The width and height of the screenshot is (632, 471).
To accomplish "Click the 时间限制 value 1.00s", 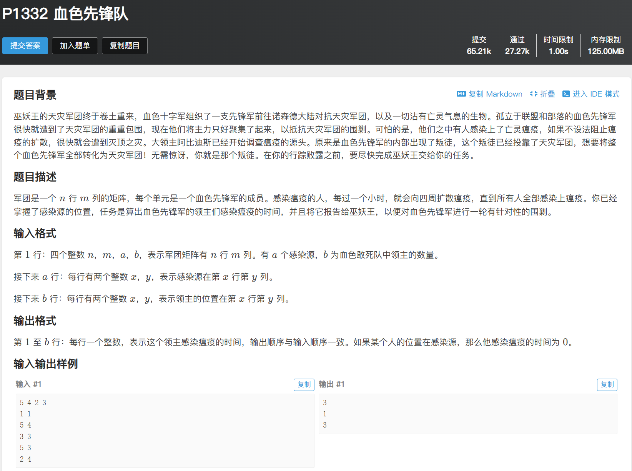I will point(558,51).
